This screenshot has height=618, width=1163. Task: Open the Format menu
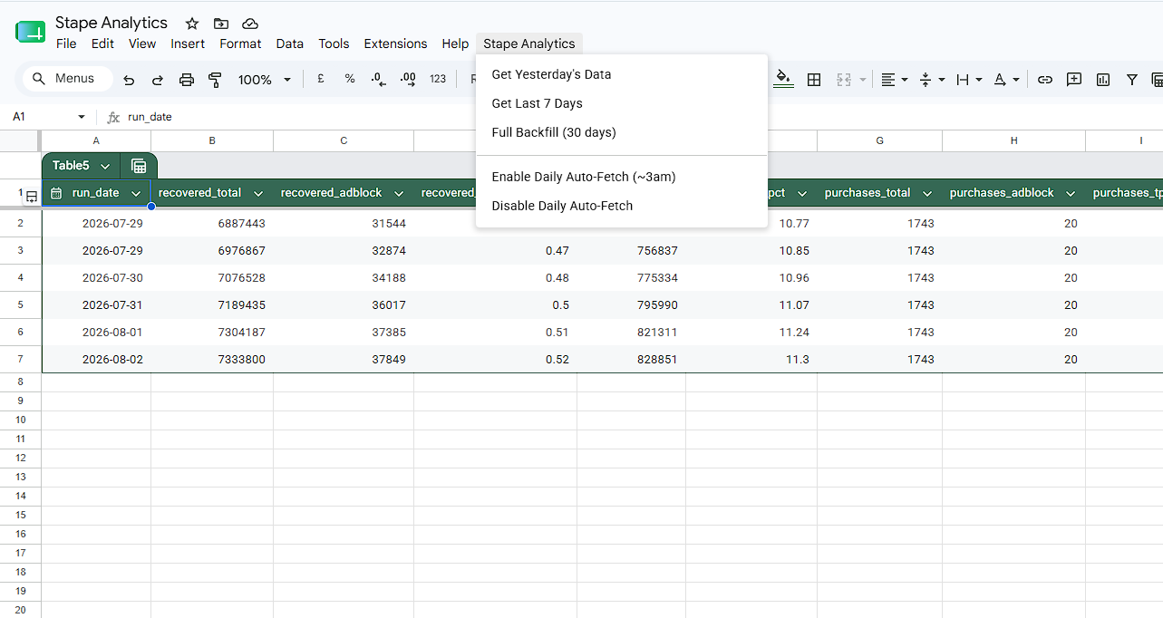tap(240, 43)
